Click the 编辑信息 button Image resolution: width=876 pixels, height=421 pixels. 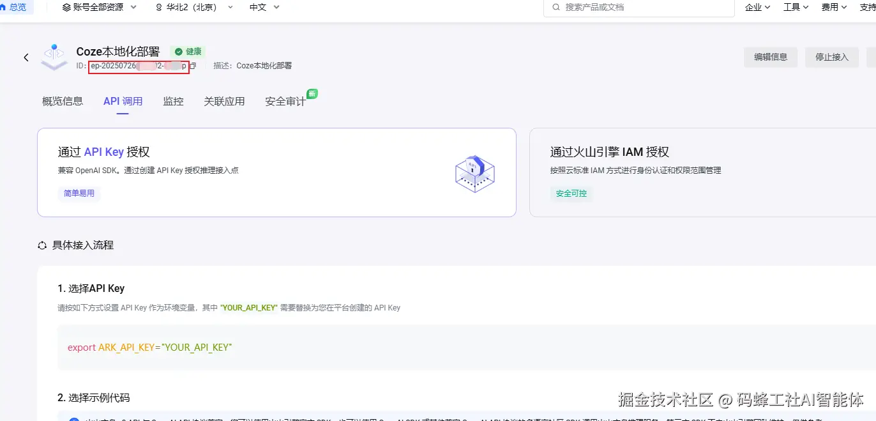[771, 57]
